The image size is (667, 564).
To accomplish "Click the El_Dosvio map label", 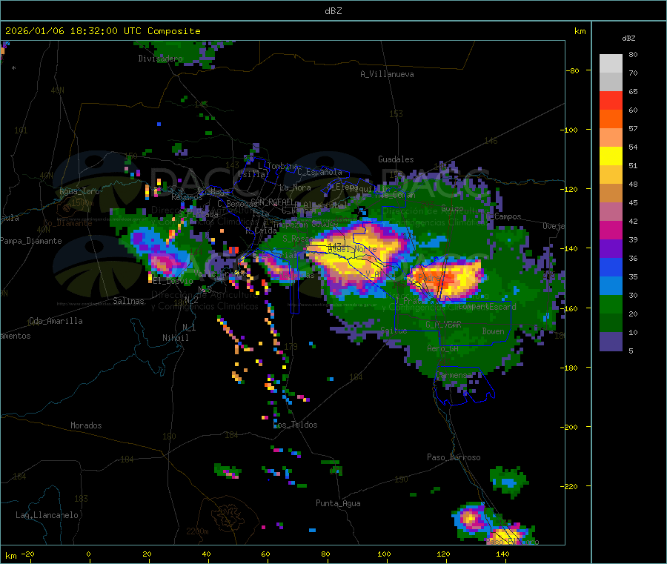I will click(173, 281).
